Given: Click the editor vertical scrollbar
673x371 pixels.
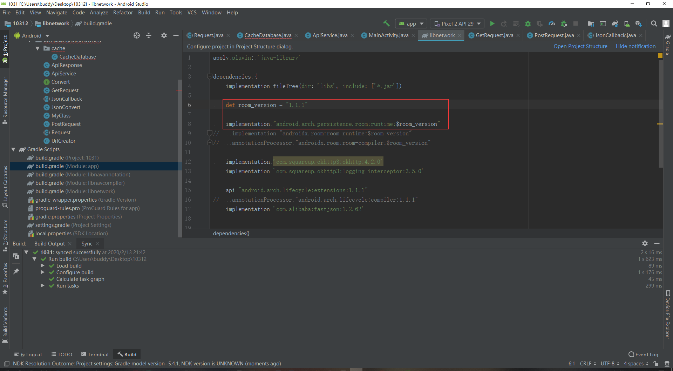Looking at the screenshot, I should pos(660,114).
